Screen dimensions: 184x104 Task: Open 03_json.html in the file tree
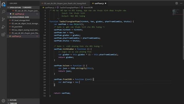pyautogui.click(x=23, y=27)
